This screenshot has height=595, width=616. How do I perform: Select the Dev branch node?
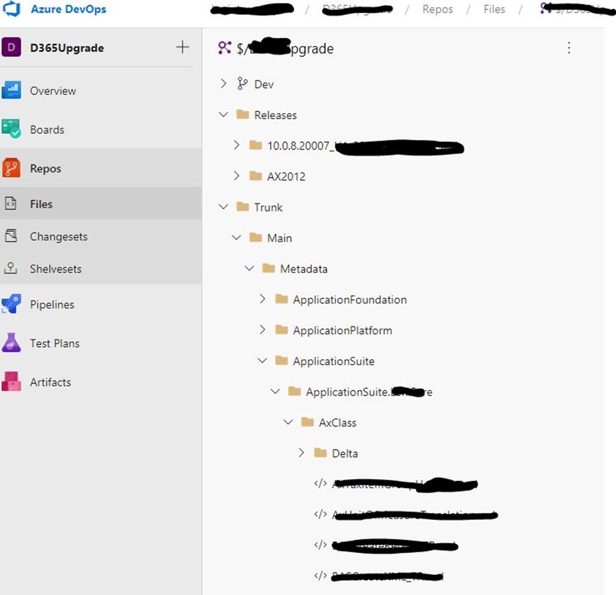(264, 84)
